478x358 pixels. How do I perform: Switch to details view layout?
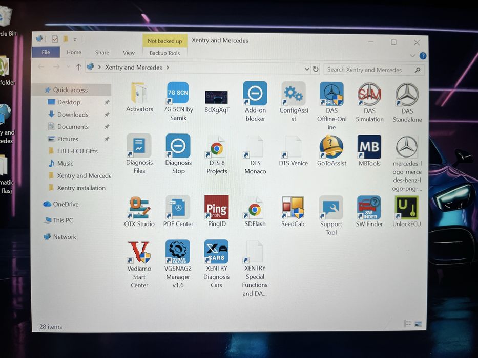click(407, 324)
